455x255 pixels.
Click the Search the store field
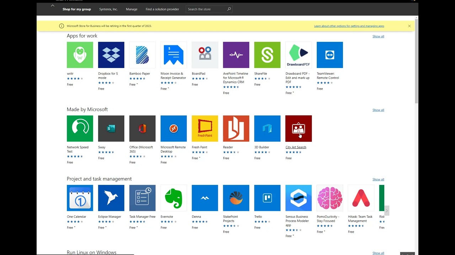[x=209, y=9]
